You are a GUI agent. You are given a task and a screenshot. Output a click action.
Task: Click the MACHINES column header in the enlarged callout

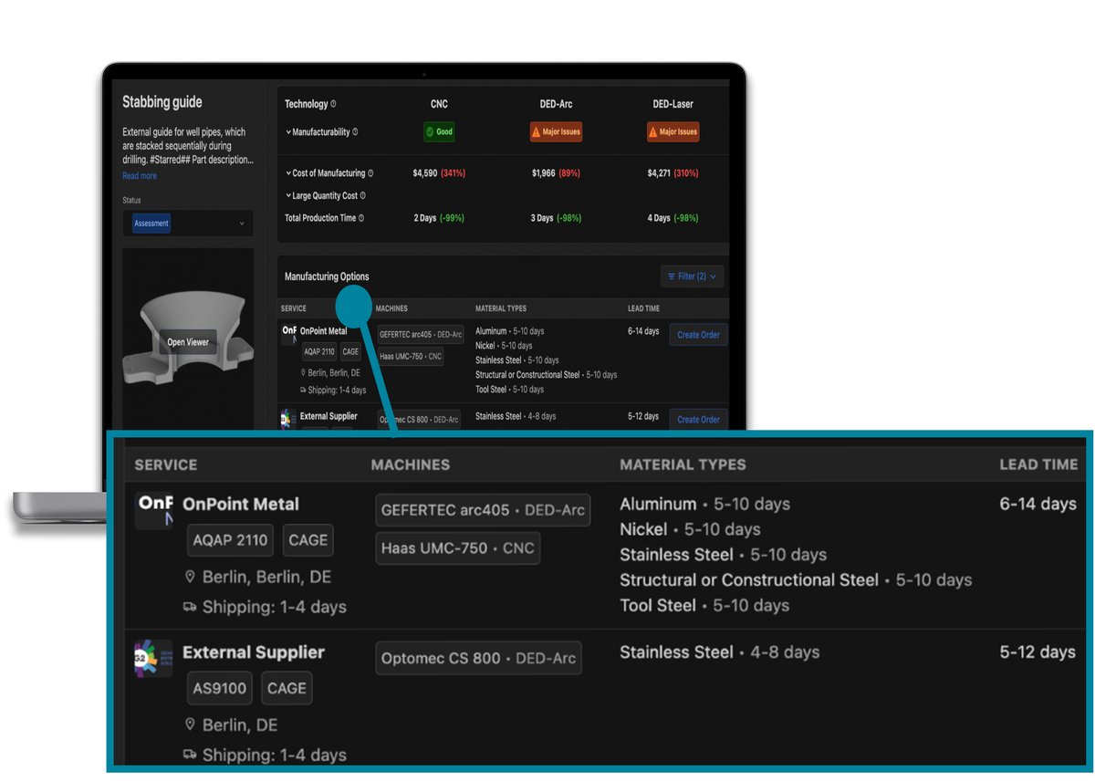coord(411,464)
